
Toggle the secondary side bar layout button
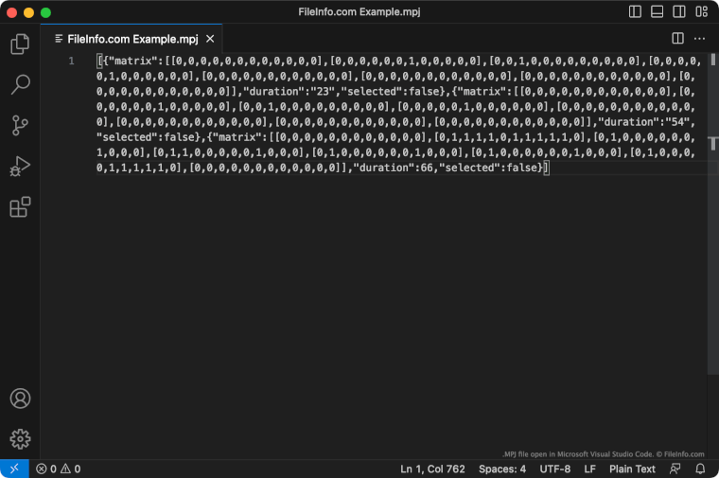click(678, 12)
